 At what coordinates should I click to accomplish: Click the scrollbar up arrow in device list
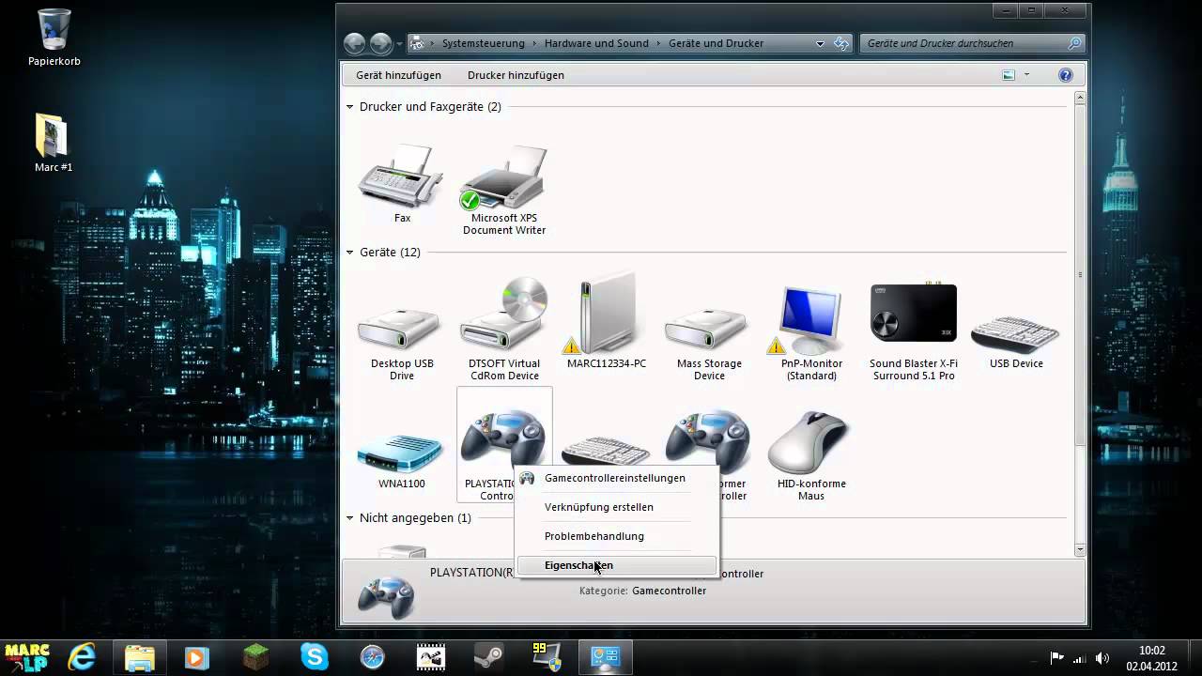click(x=1080, y=97)
